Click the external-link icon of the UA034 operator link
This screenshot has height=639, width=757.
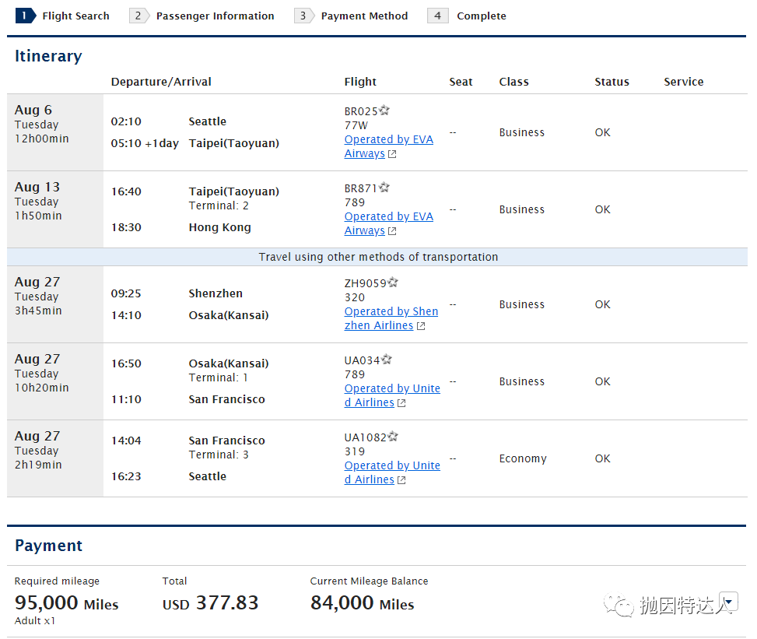click(401, 403)
